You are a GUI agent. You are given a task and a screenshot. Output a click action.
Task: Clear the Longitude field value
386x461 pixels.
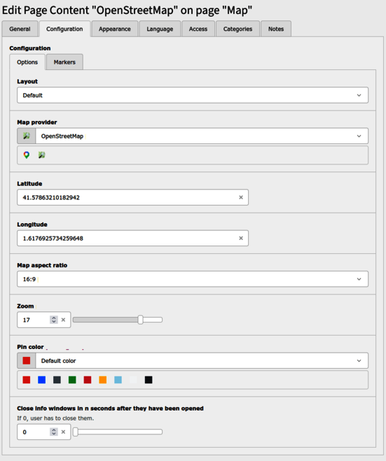(241, 238)
